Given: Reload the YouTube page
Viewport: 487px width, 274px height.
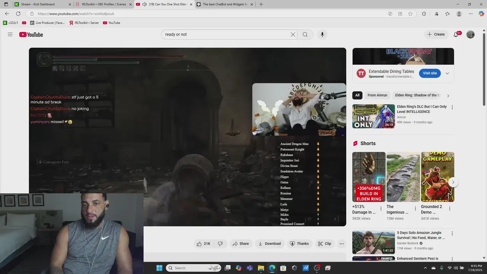Looking at the screenshot, I should 18,14.
